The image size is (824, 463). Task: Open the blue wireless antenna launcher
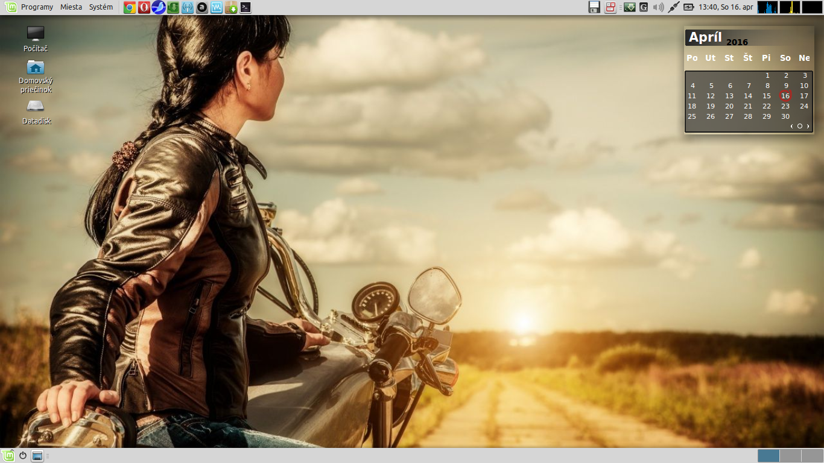188,7
